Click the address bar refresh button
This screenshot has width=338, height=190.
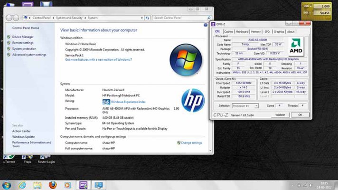pos(148,18)
